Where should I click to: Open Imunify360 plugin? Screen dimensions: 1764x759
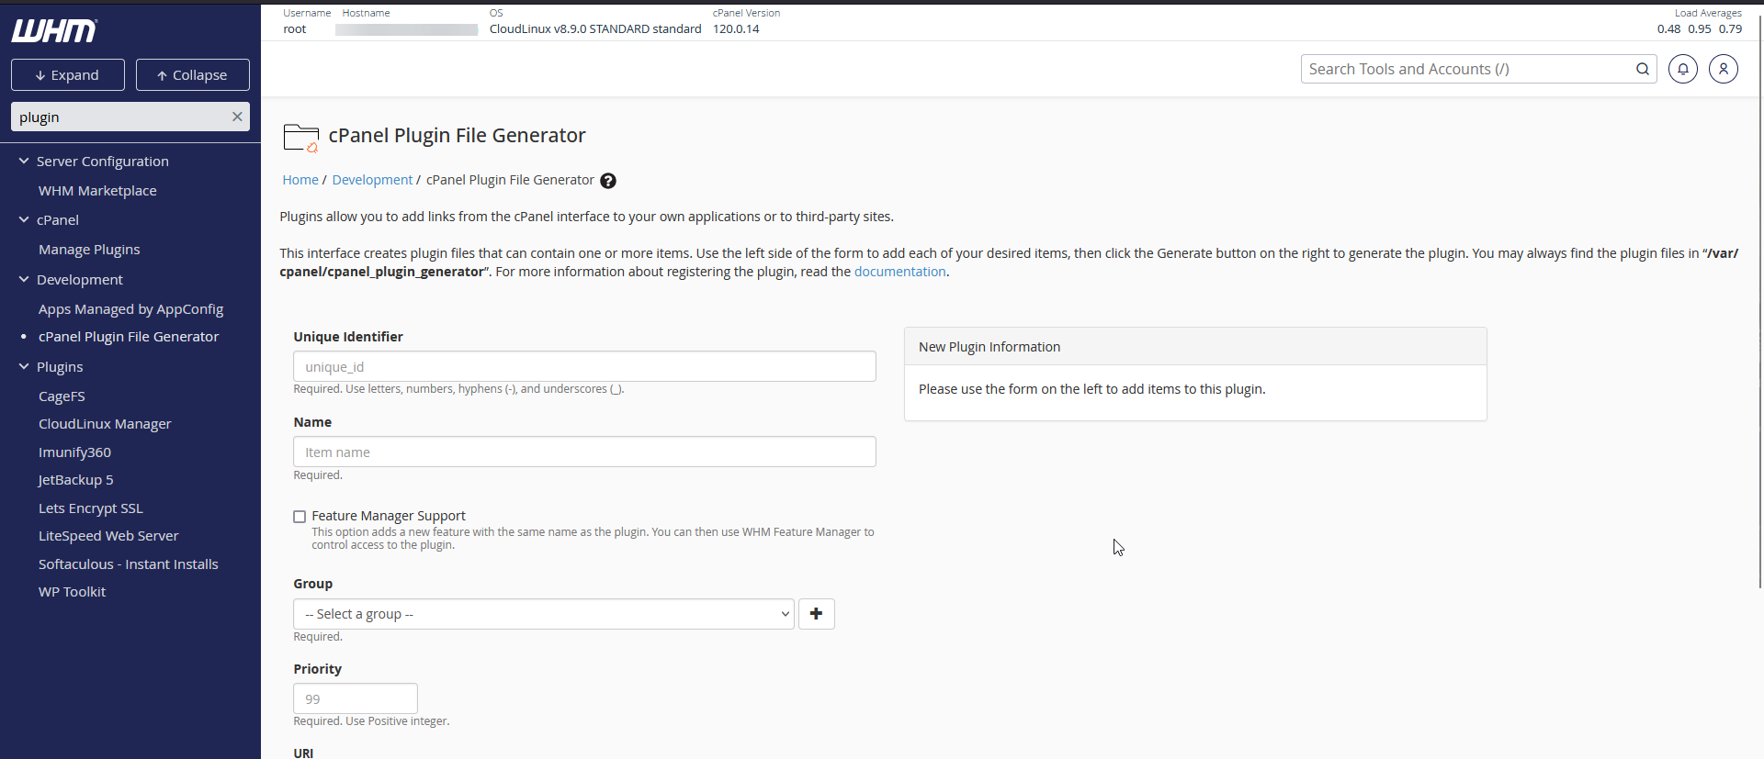click(x=74, y=452)
